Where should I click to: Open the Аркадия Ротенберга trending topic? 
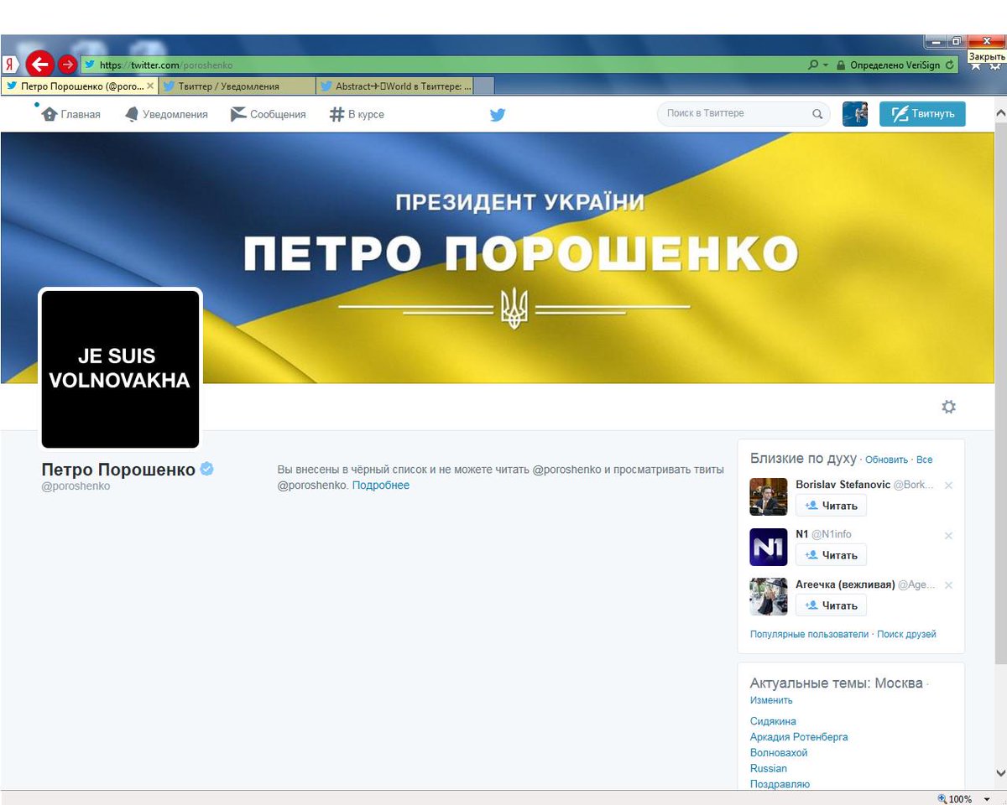(799, 737)
